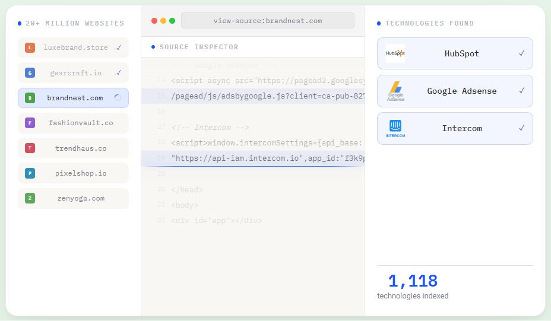The height and width of the screenshot is (321, 551).
Task: Click the 20+ MILLION WEBSITES heading
Action: click(75, 23)
